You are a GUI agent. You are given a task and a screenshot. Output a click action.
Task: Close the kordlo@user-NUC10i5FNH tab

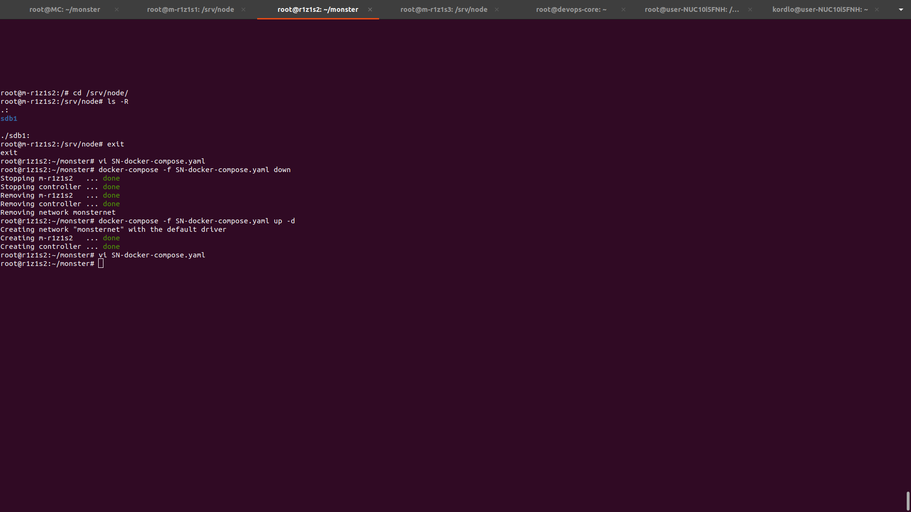coord(877,9)
